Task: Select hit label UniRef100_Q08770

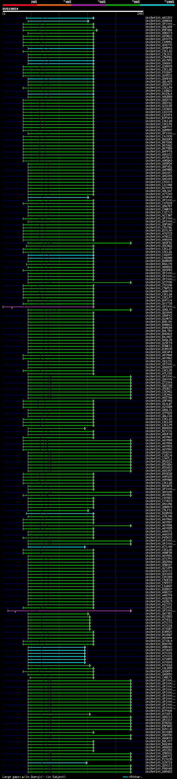Action: pyautogui.click(x=159, y=45)
